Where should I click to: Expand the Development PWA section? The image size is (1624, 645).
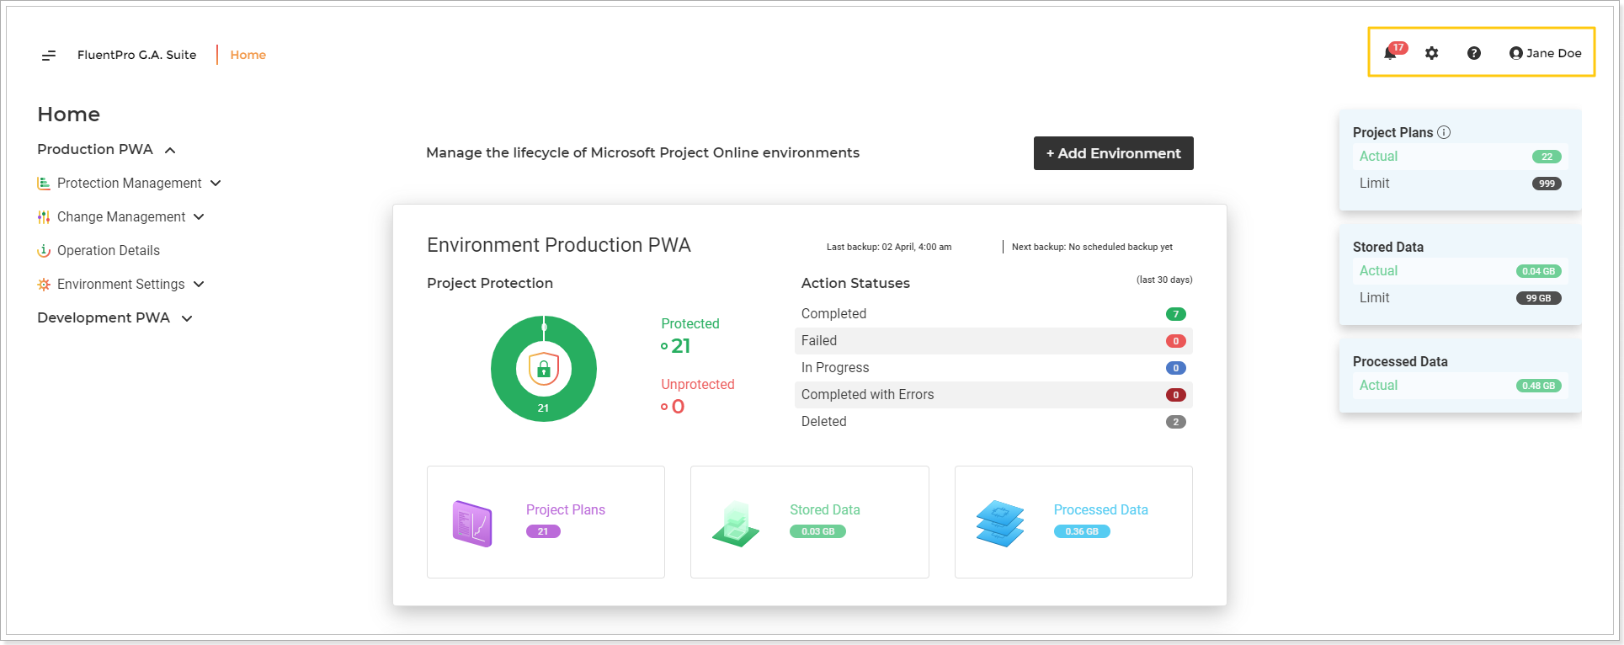coord(187,318)
